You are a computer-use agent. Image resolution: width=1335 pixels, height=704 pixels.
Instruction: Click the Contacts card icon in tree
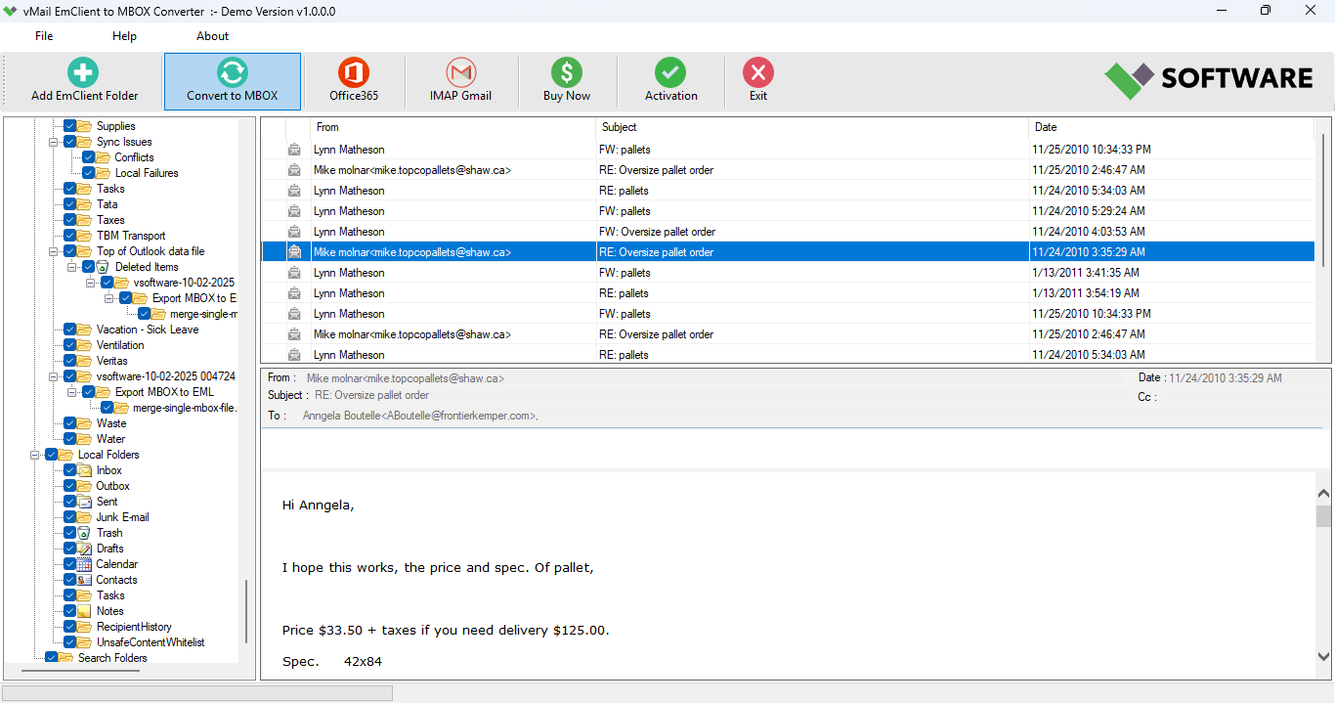tap(85, 580)
